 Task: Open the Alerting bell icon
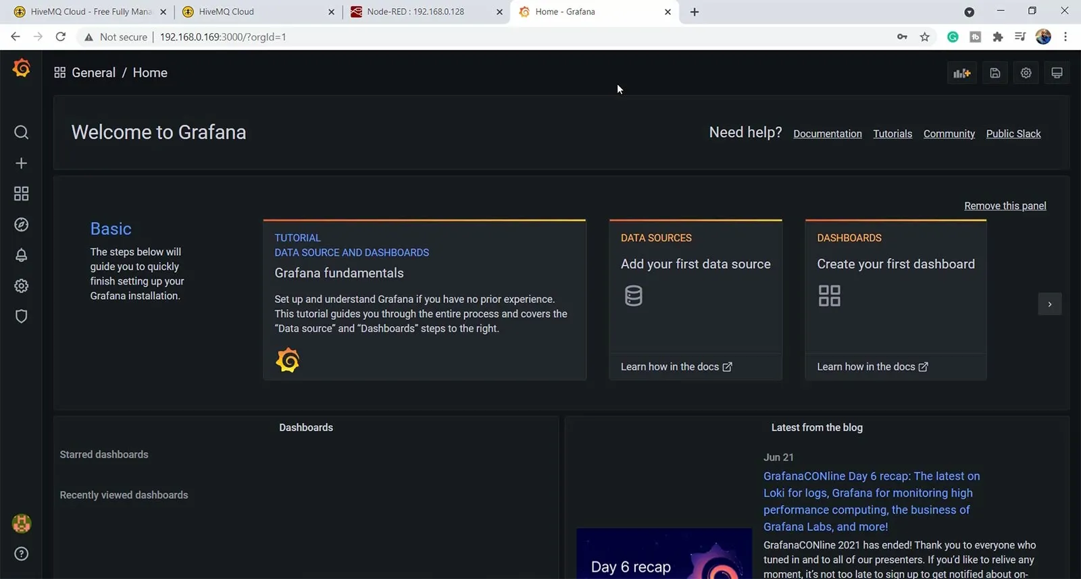click(22, 255)
